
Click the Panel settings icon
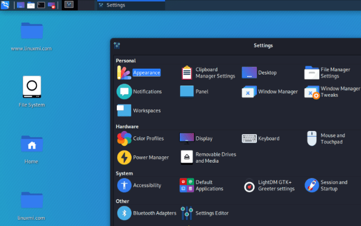[x=187, y=91]
